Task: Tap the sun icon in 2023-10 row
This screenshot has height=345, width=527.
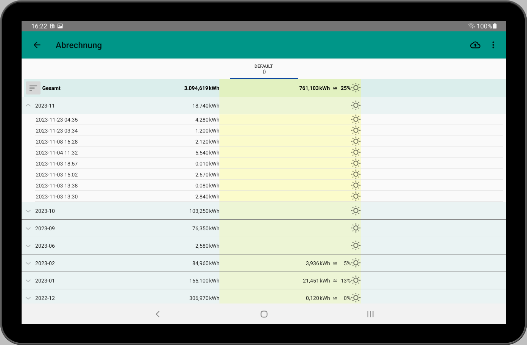Action: 356,211
